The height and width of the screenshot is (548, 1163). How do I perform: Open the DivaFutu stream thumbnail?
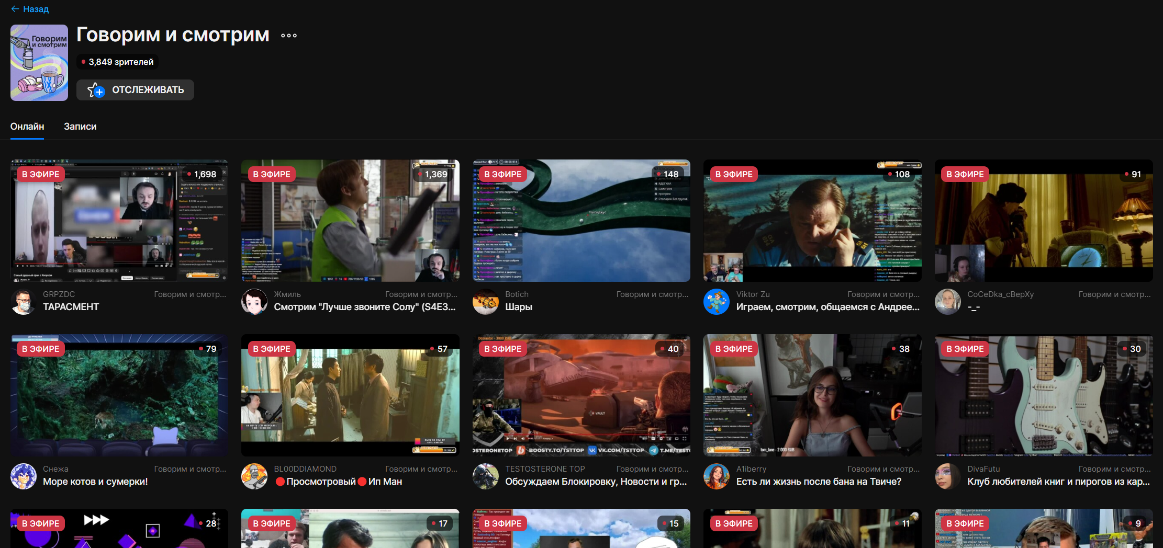[1044, 395]
